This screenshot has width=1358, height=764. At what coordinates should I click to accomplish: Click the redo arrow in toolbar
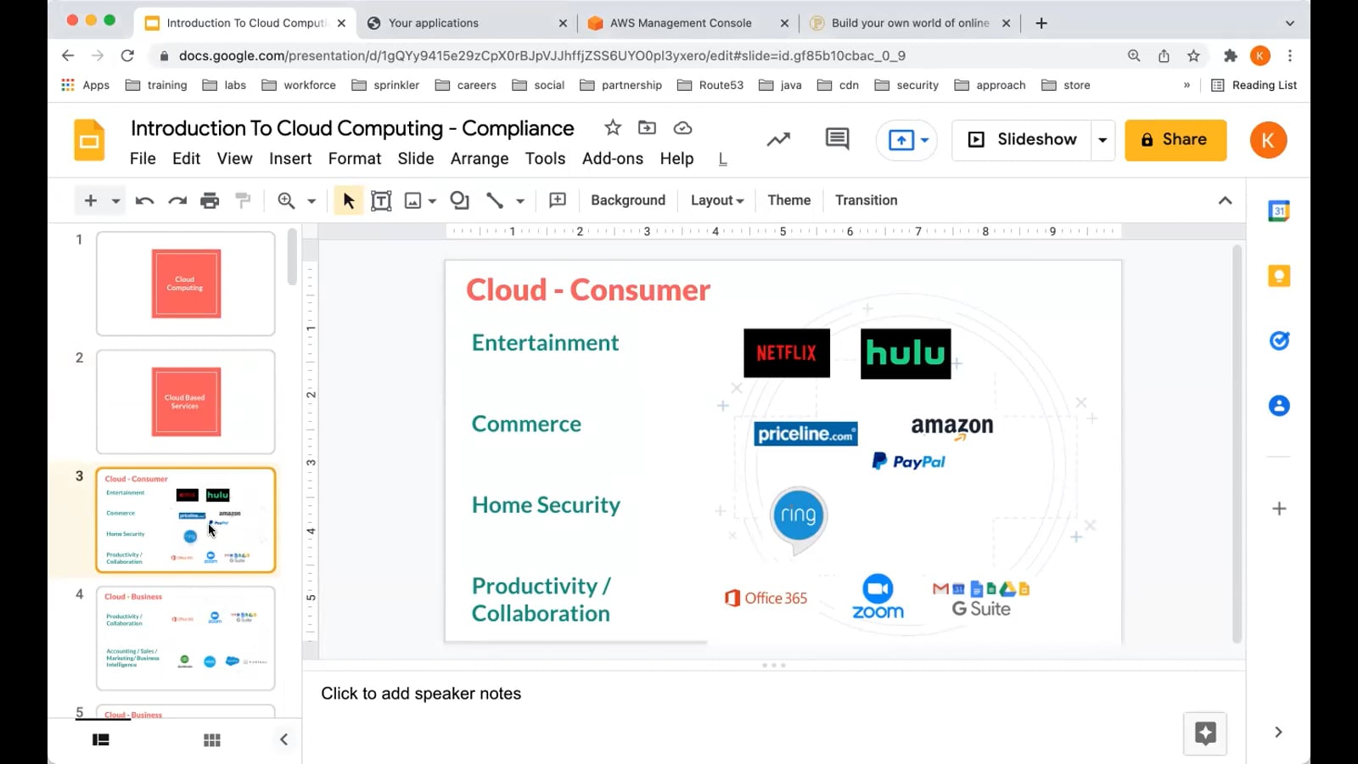point(177,201)
